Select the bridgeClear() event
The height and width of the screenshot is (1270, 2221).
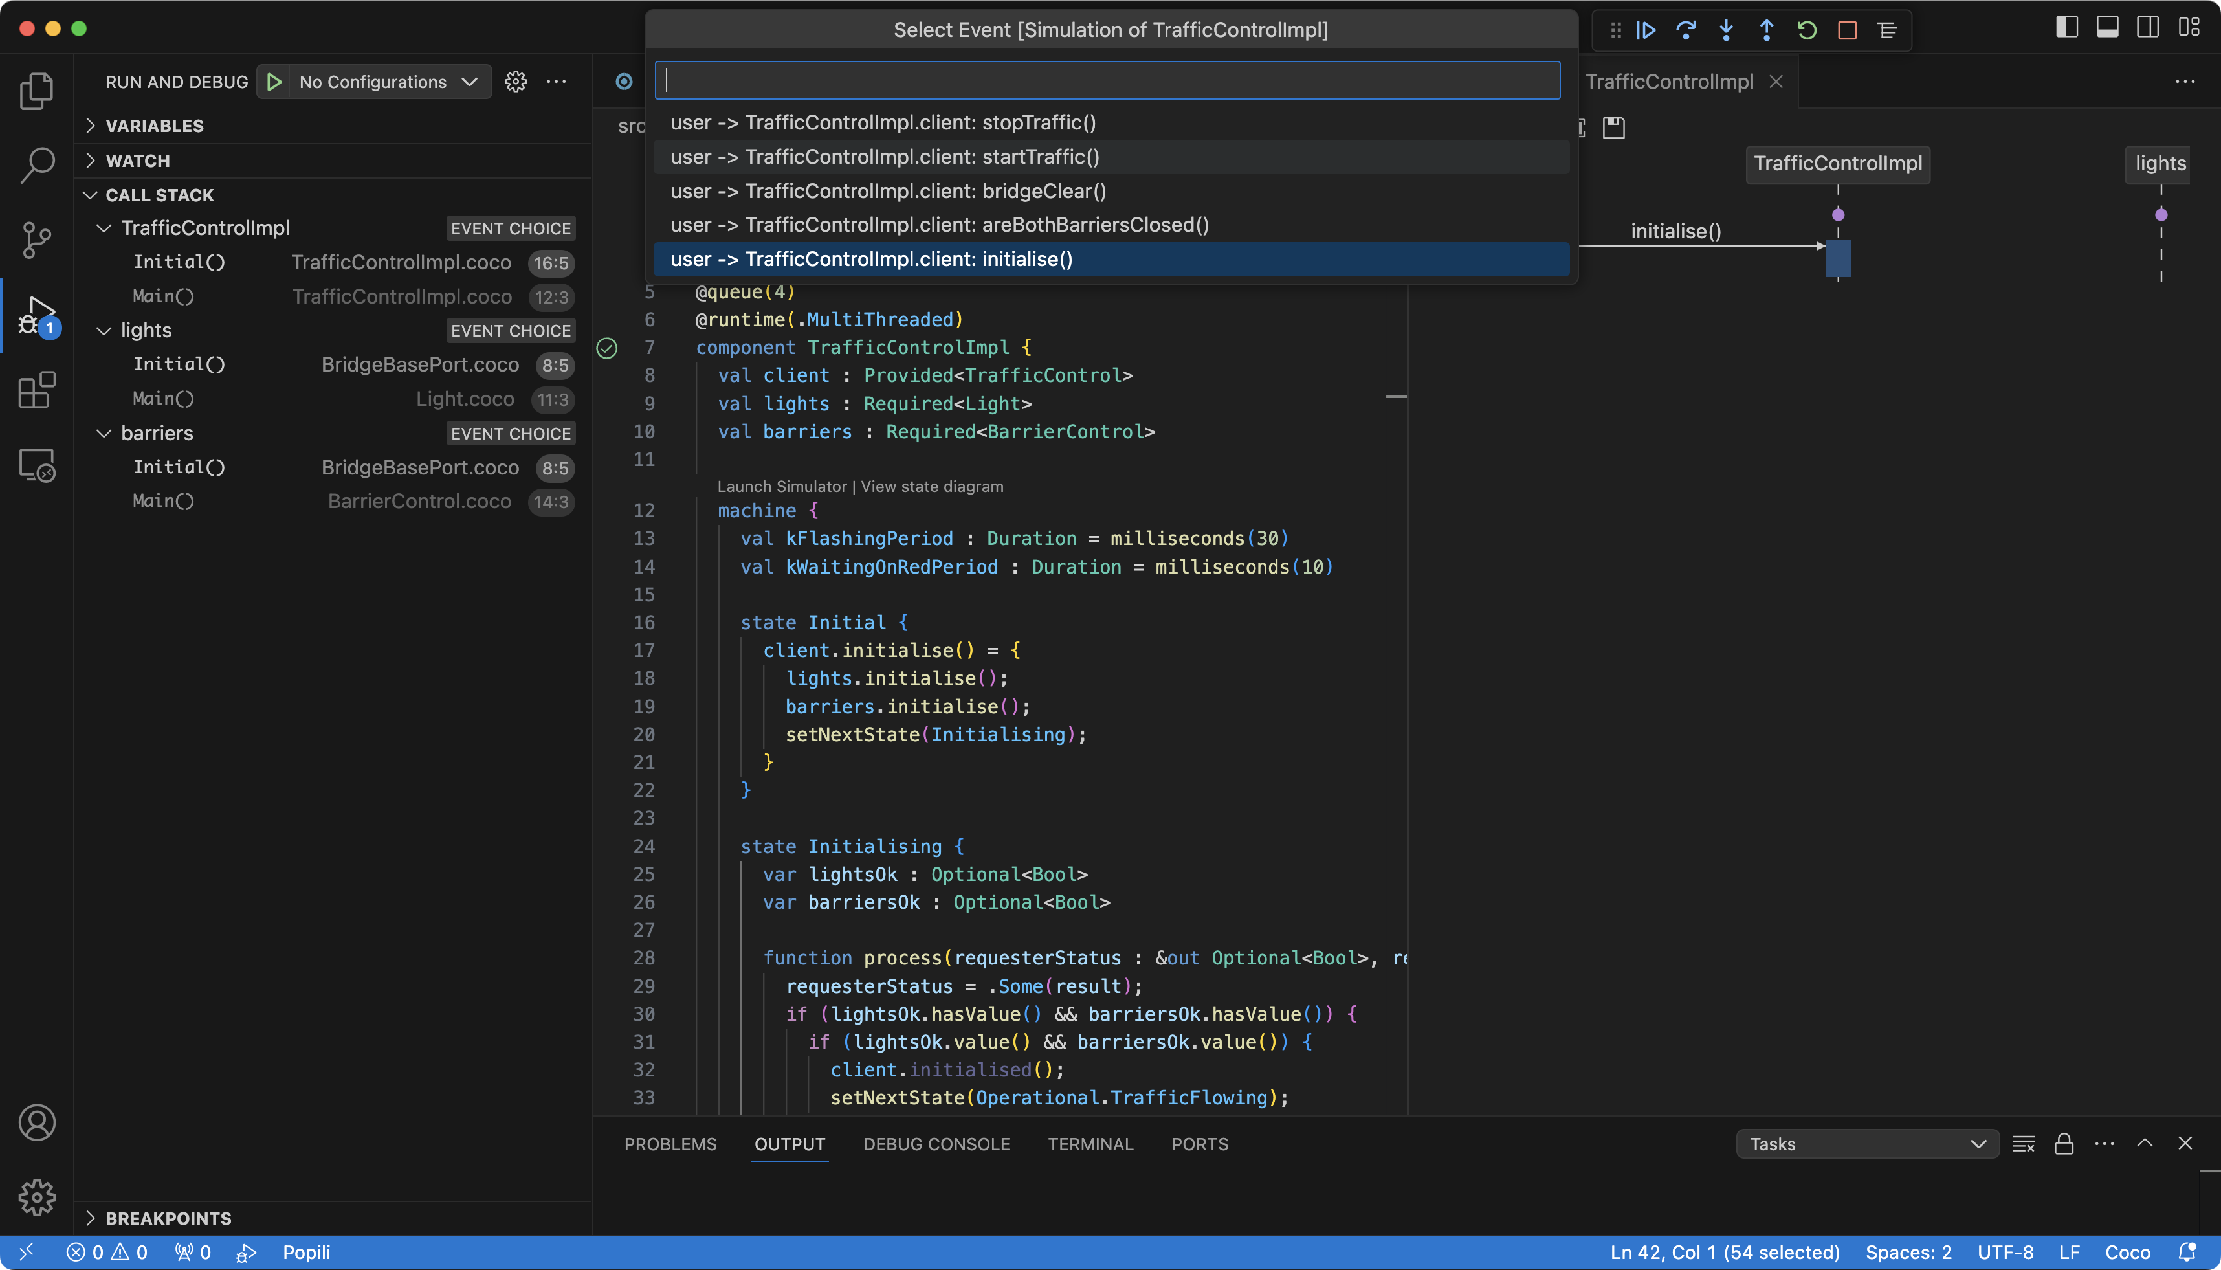(1111, 191)
